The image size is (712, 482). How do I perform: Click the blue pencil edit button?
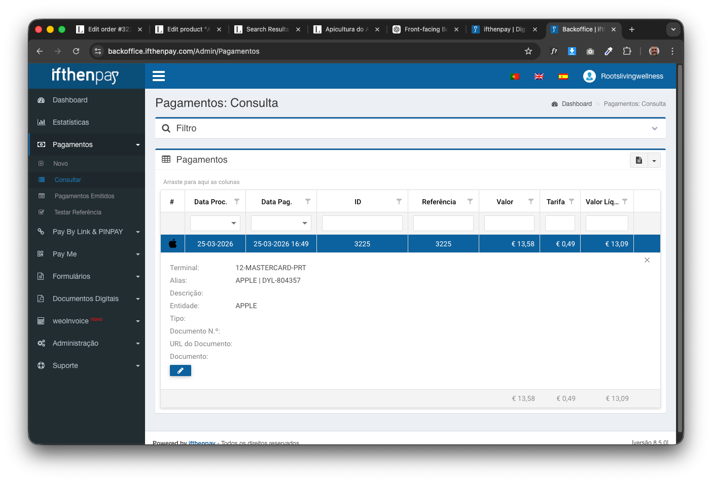[x=180, y=370]
